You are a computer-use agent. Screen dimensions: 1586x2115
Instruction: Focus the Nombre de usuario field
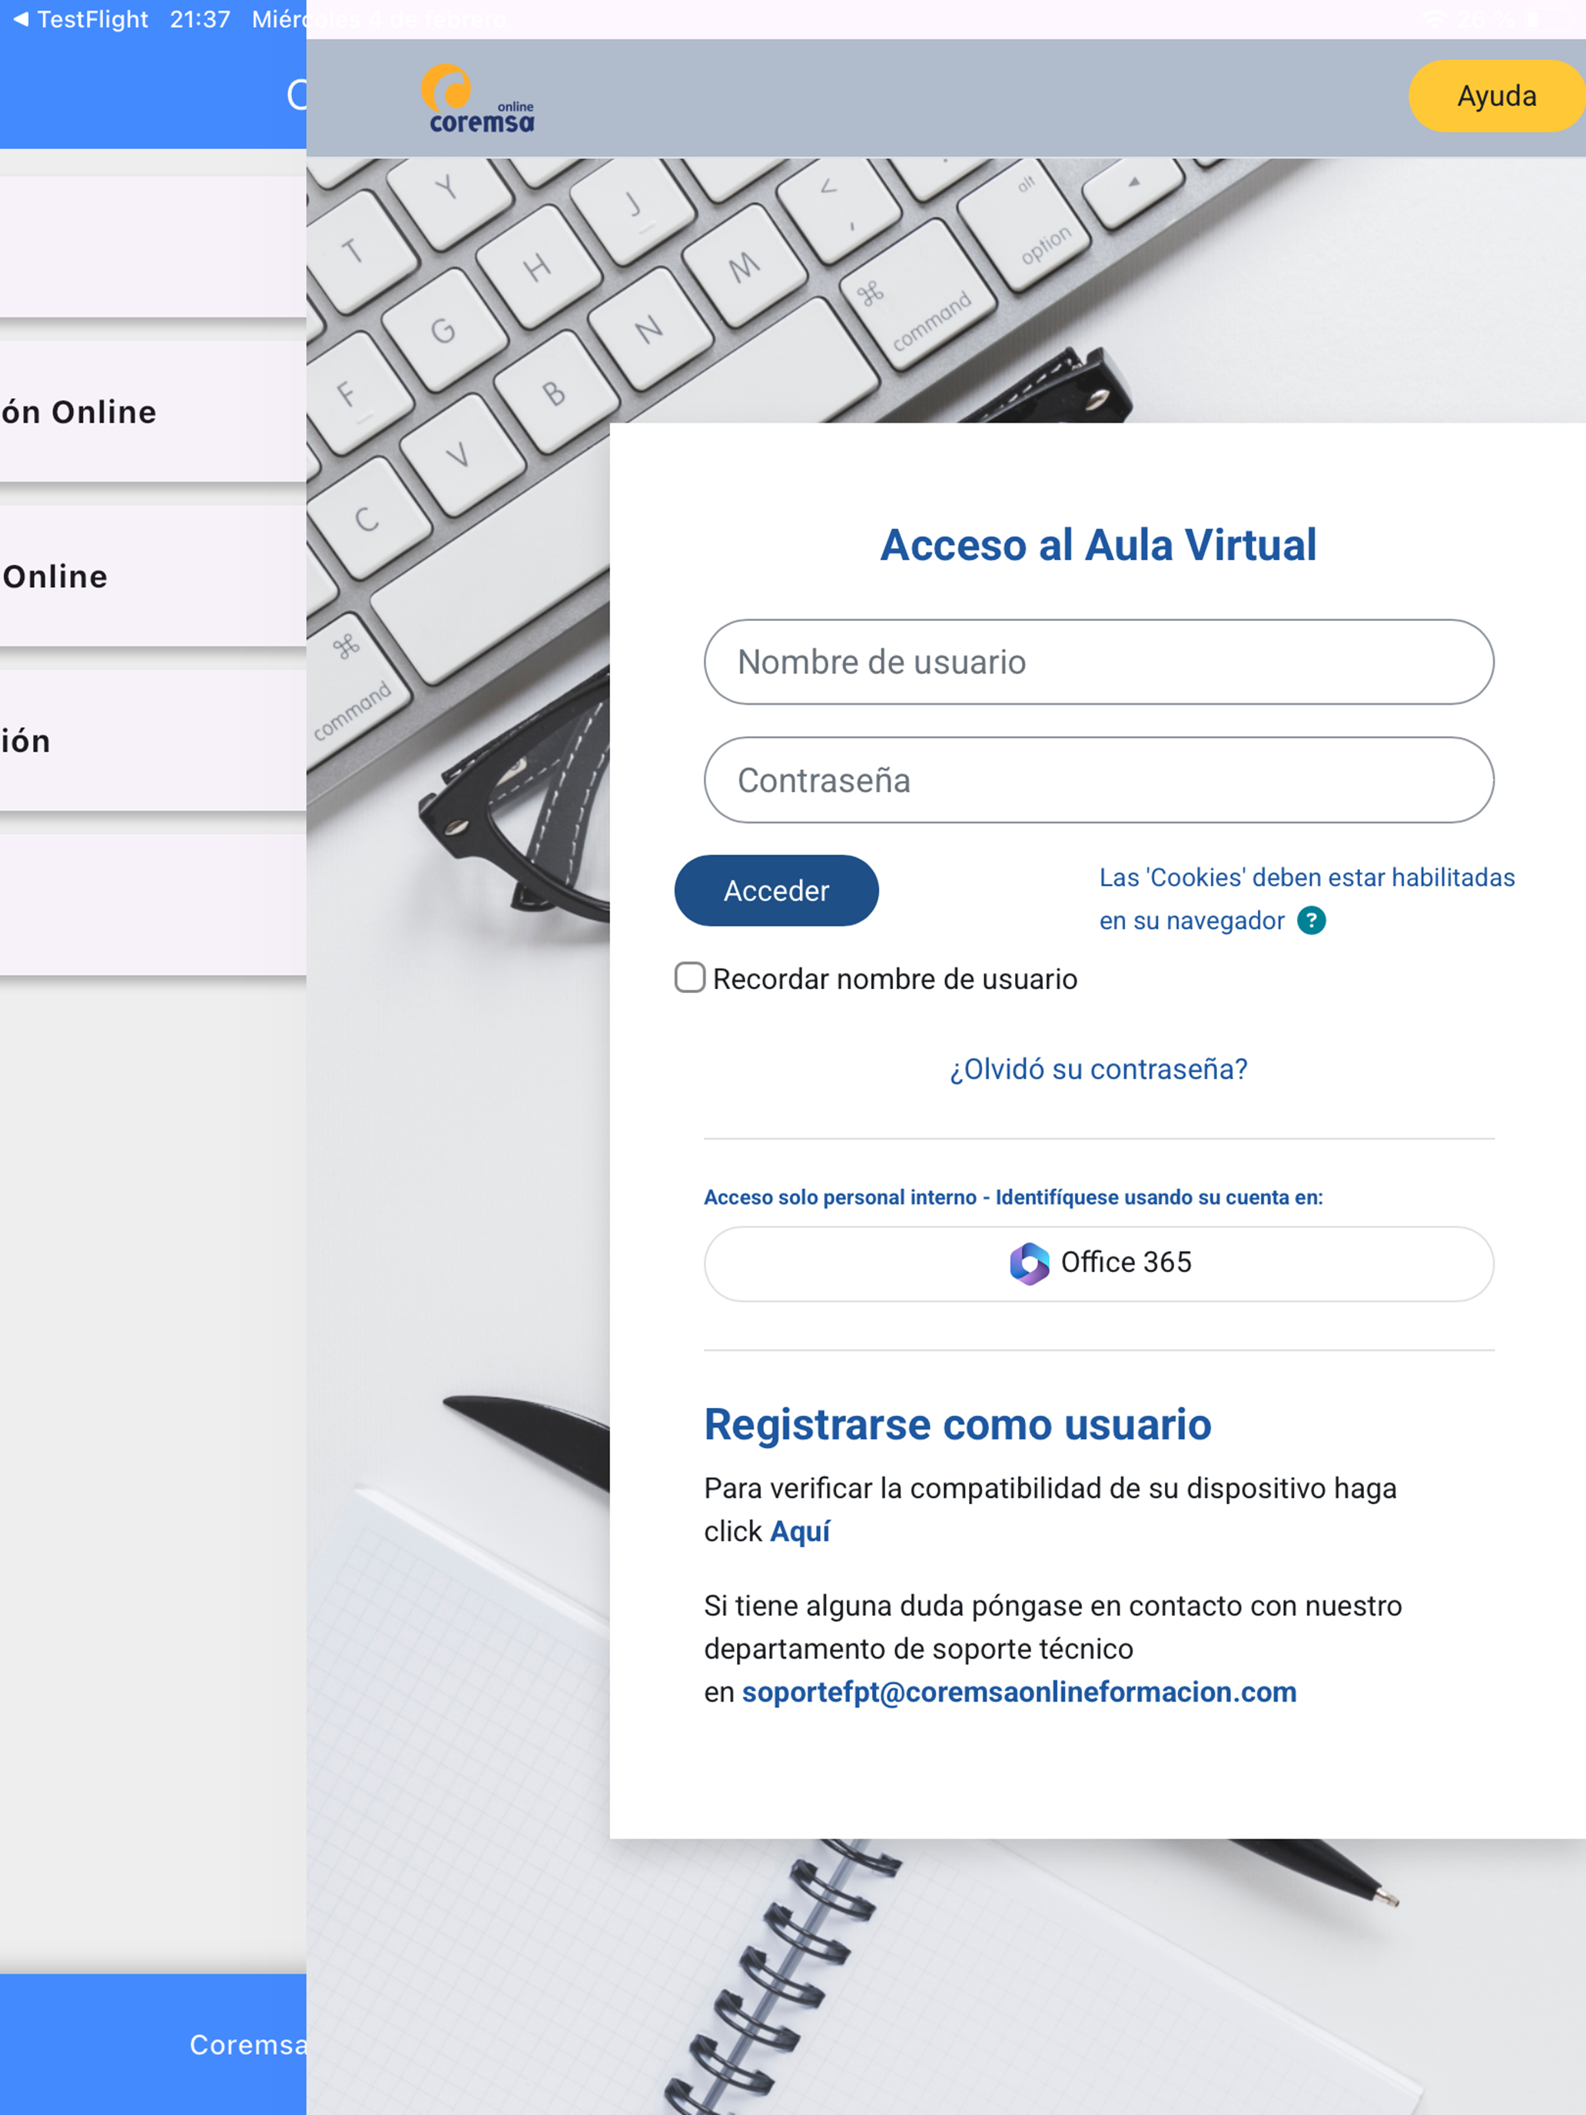pyautogui.click(x=1098, y=662)
